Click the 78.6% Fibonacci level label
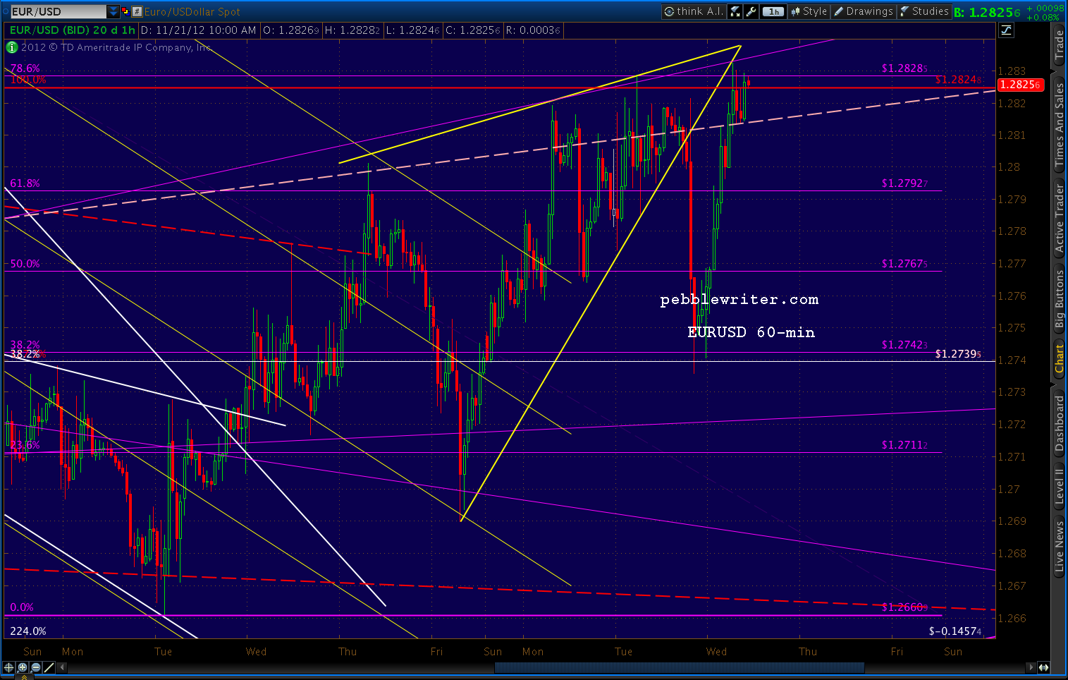1068x680 pixels. 25,68
